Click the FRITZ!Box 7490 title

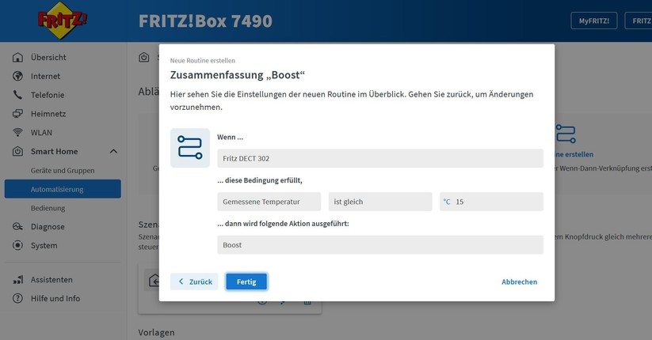pos(205,21)
